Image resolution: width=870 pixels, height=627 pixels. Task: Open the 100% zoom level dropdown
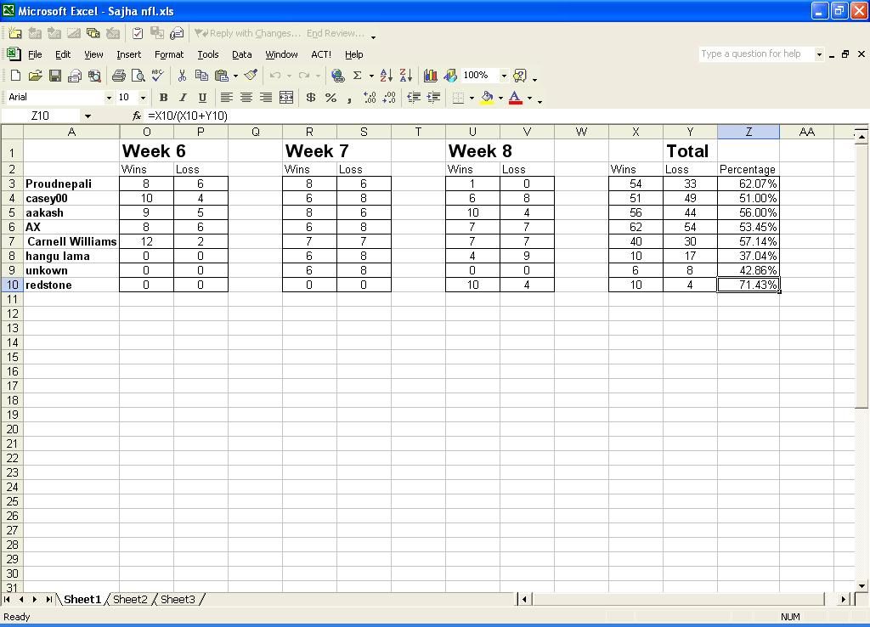click(x=503, y=76)
